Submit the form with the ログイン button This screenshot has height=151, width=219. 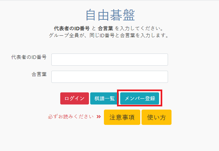coord(75,98)
